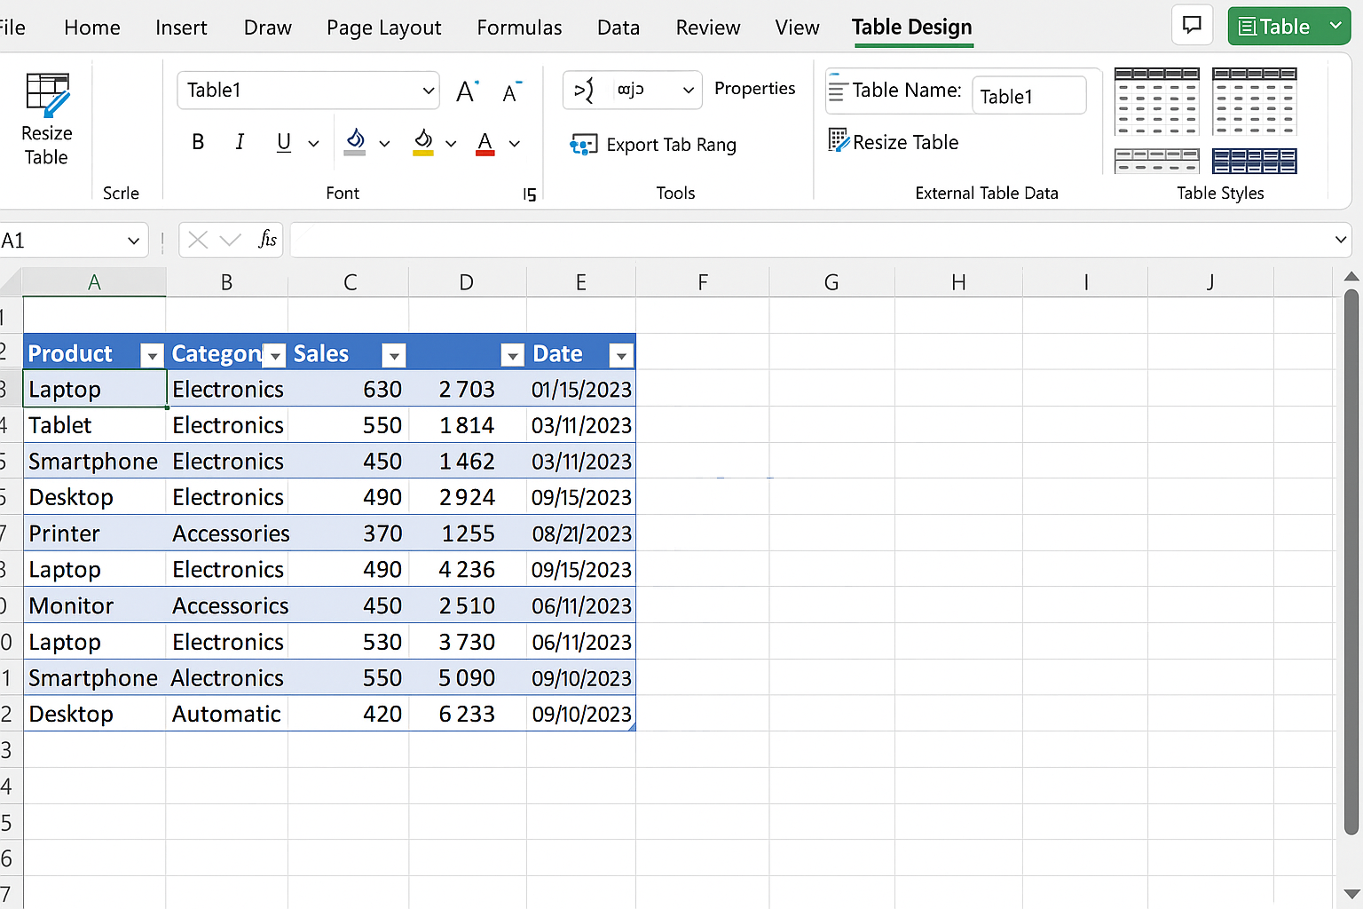The image size is (1363, 909).
Task: Apply underline formatting
Action: [x=284, y=142]
